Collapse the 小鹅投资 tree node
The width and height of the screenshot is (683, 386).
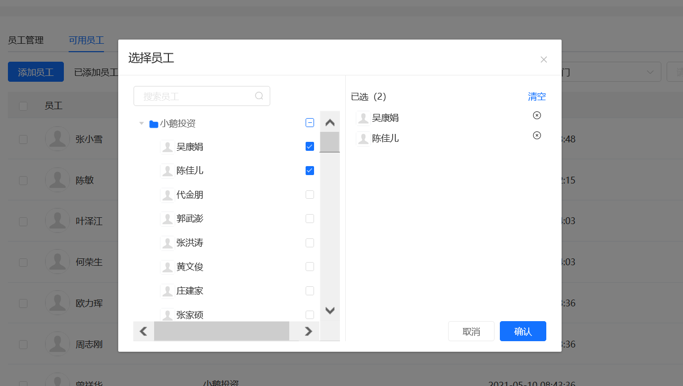pos(141,123)
